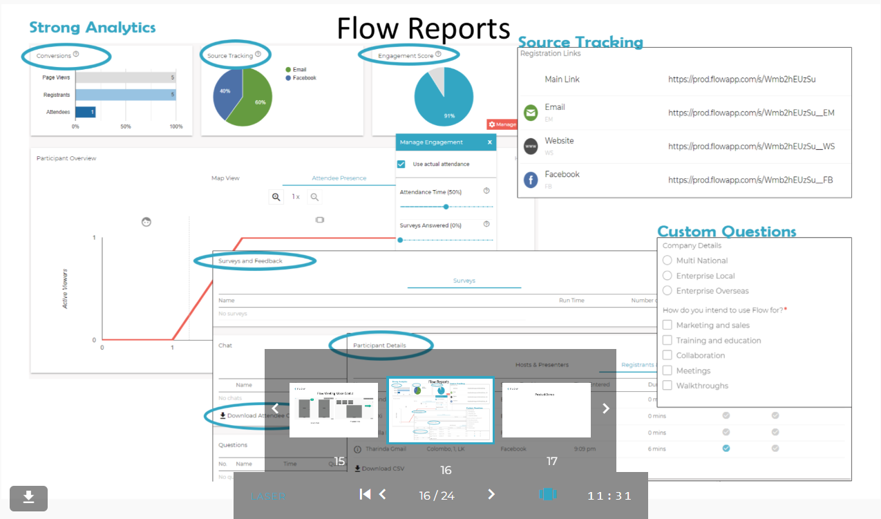The image size is (881, 519).
Task: Click the blue check in 6 mins row
Action: (x=726, y=449)
